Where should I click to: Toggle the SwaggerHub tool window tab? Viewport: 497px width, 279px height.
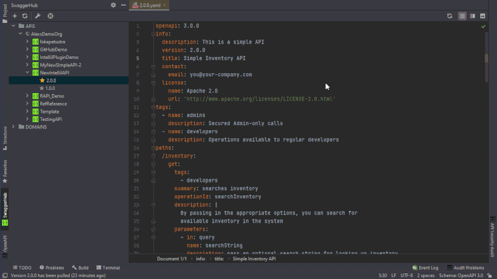click(5, 209)
